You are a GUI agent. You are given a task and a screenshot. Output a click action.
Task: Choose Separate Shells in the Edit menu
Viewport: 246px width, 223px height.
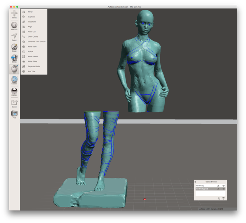point(34,66)
